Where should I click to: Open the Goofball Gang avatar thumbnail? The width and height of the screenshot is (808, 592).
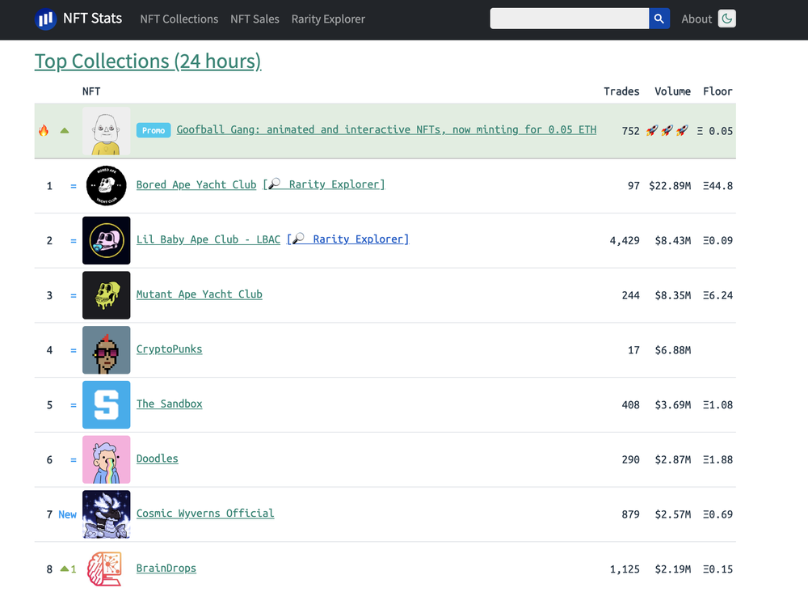(106, 131)
